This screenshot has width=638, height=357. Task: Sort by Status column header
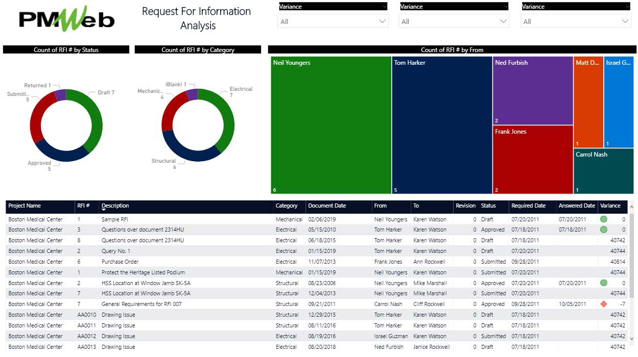tap(488, 206)
